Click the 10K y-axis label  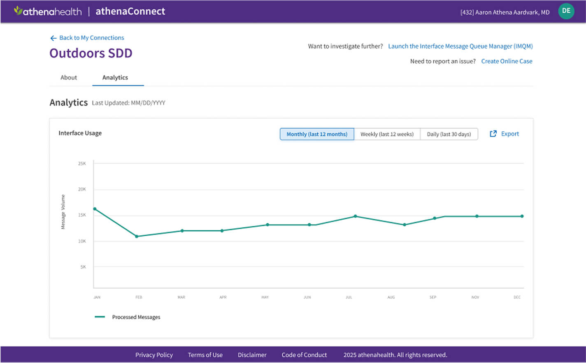82,241
